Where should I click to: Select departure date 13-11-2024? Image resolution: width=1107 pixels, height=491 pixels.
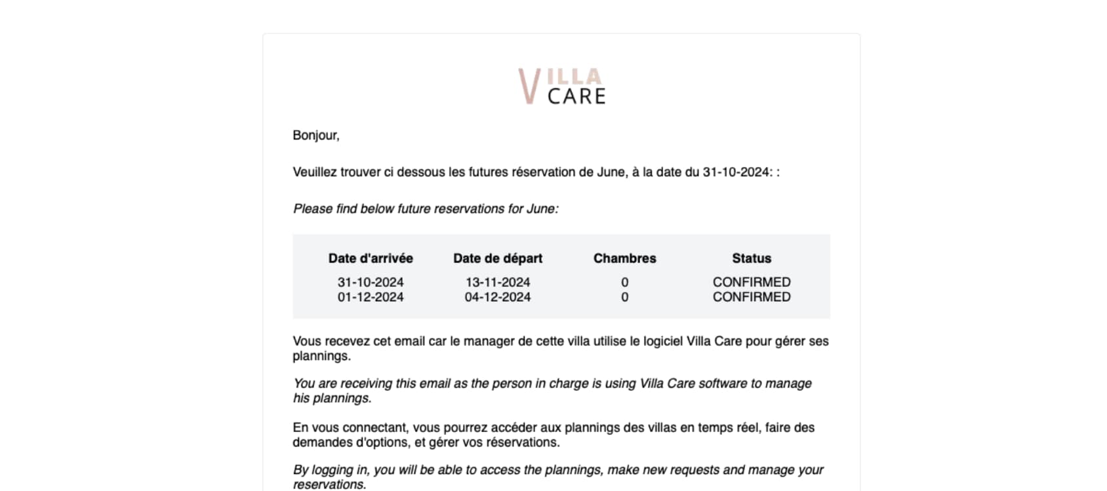pos(498,282)
